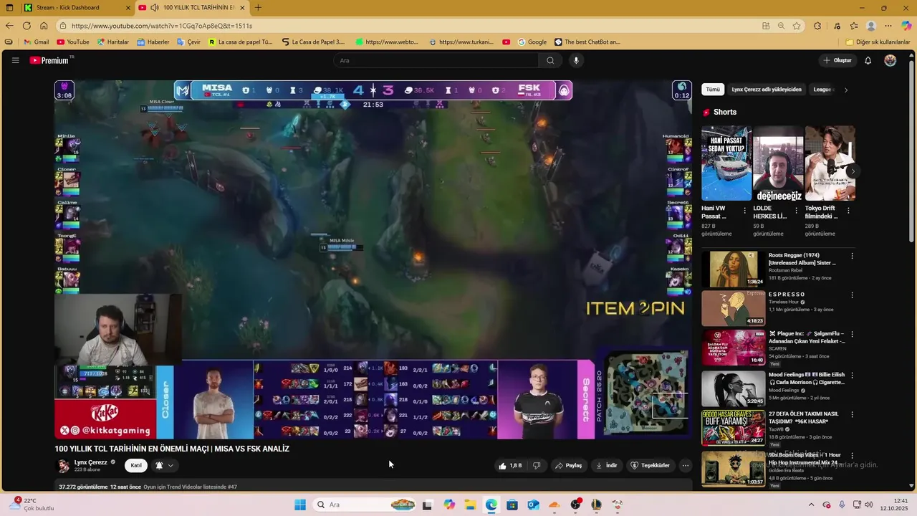This screenshot has height=516, width=917.
Task: Open options for ESPRESSO video
Action: point(852,295)
